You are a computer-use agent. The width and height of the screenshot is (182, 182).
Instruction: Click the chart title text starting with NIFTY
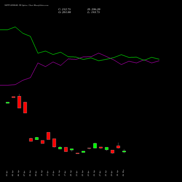click(x=26, y=5)
